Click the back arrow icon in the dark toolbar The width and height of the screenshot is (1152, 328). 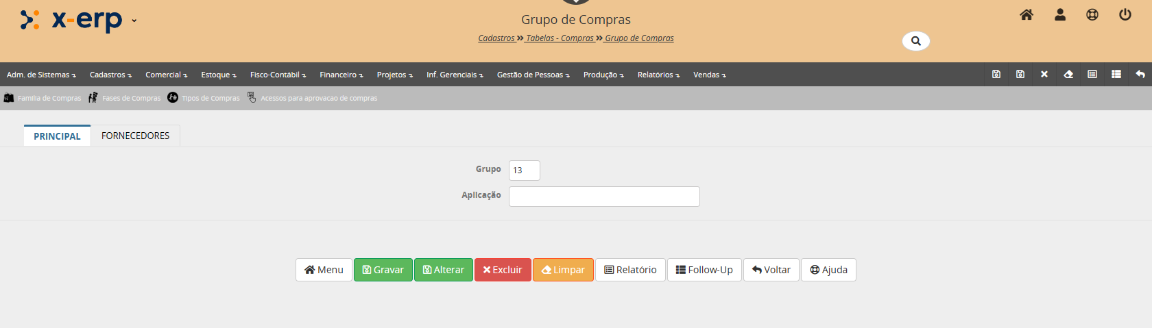coord(1140,75)
